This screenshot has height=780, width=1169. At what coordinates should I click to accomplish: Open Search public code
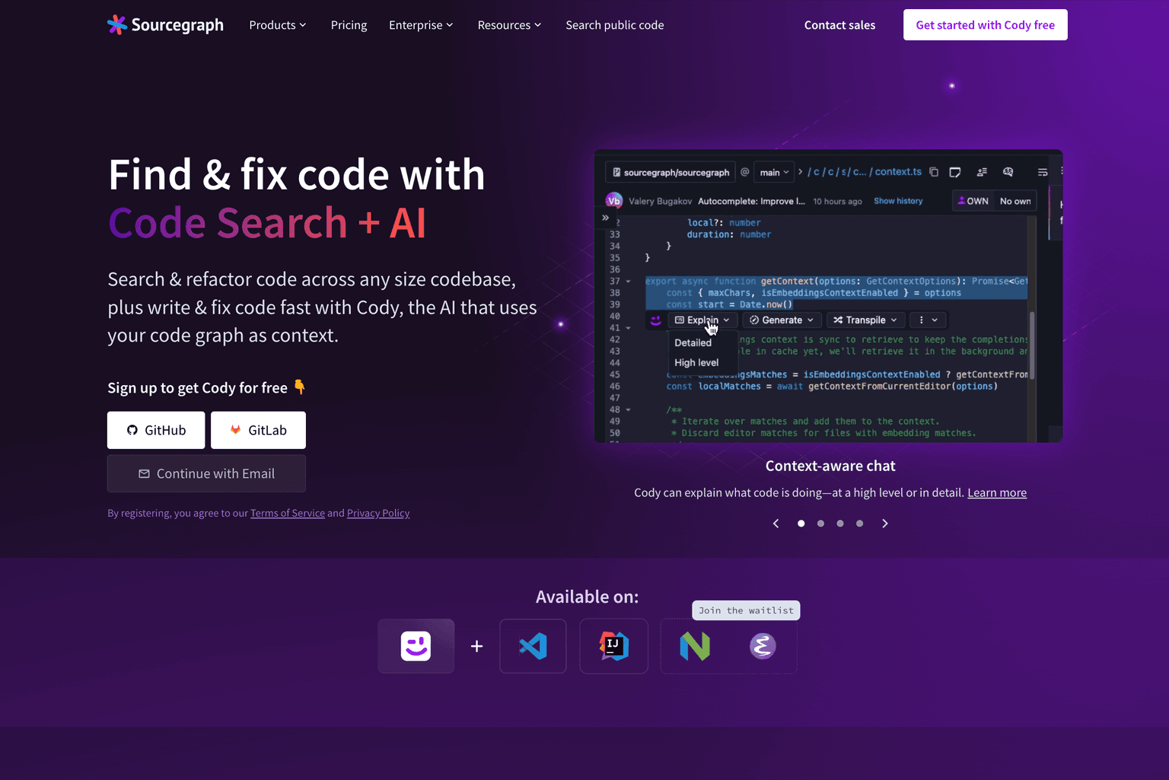pyautogui.click(x=615, y=25)
